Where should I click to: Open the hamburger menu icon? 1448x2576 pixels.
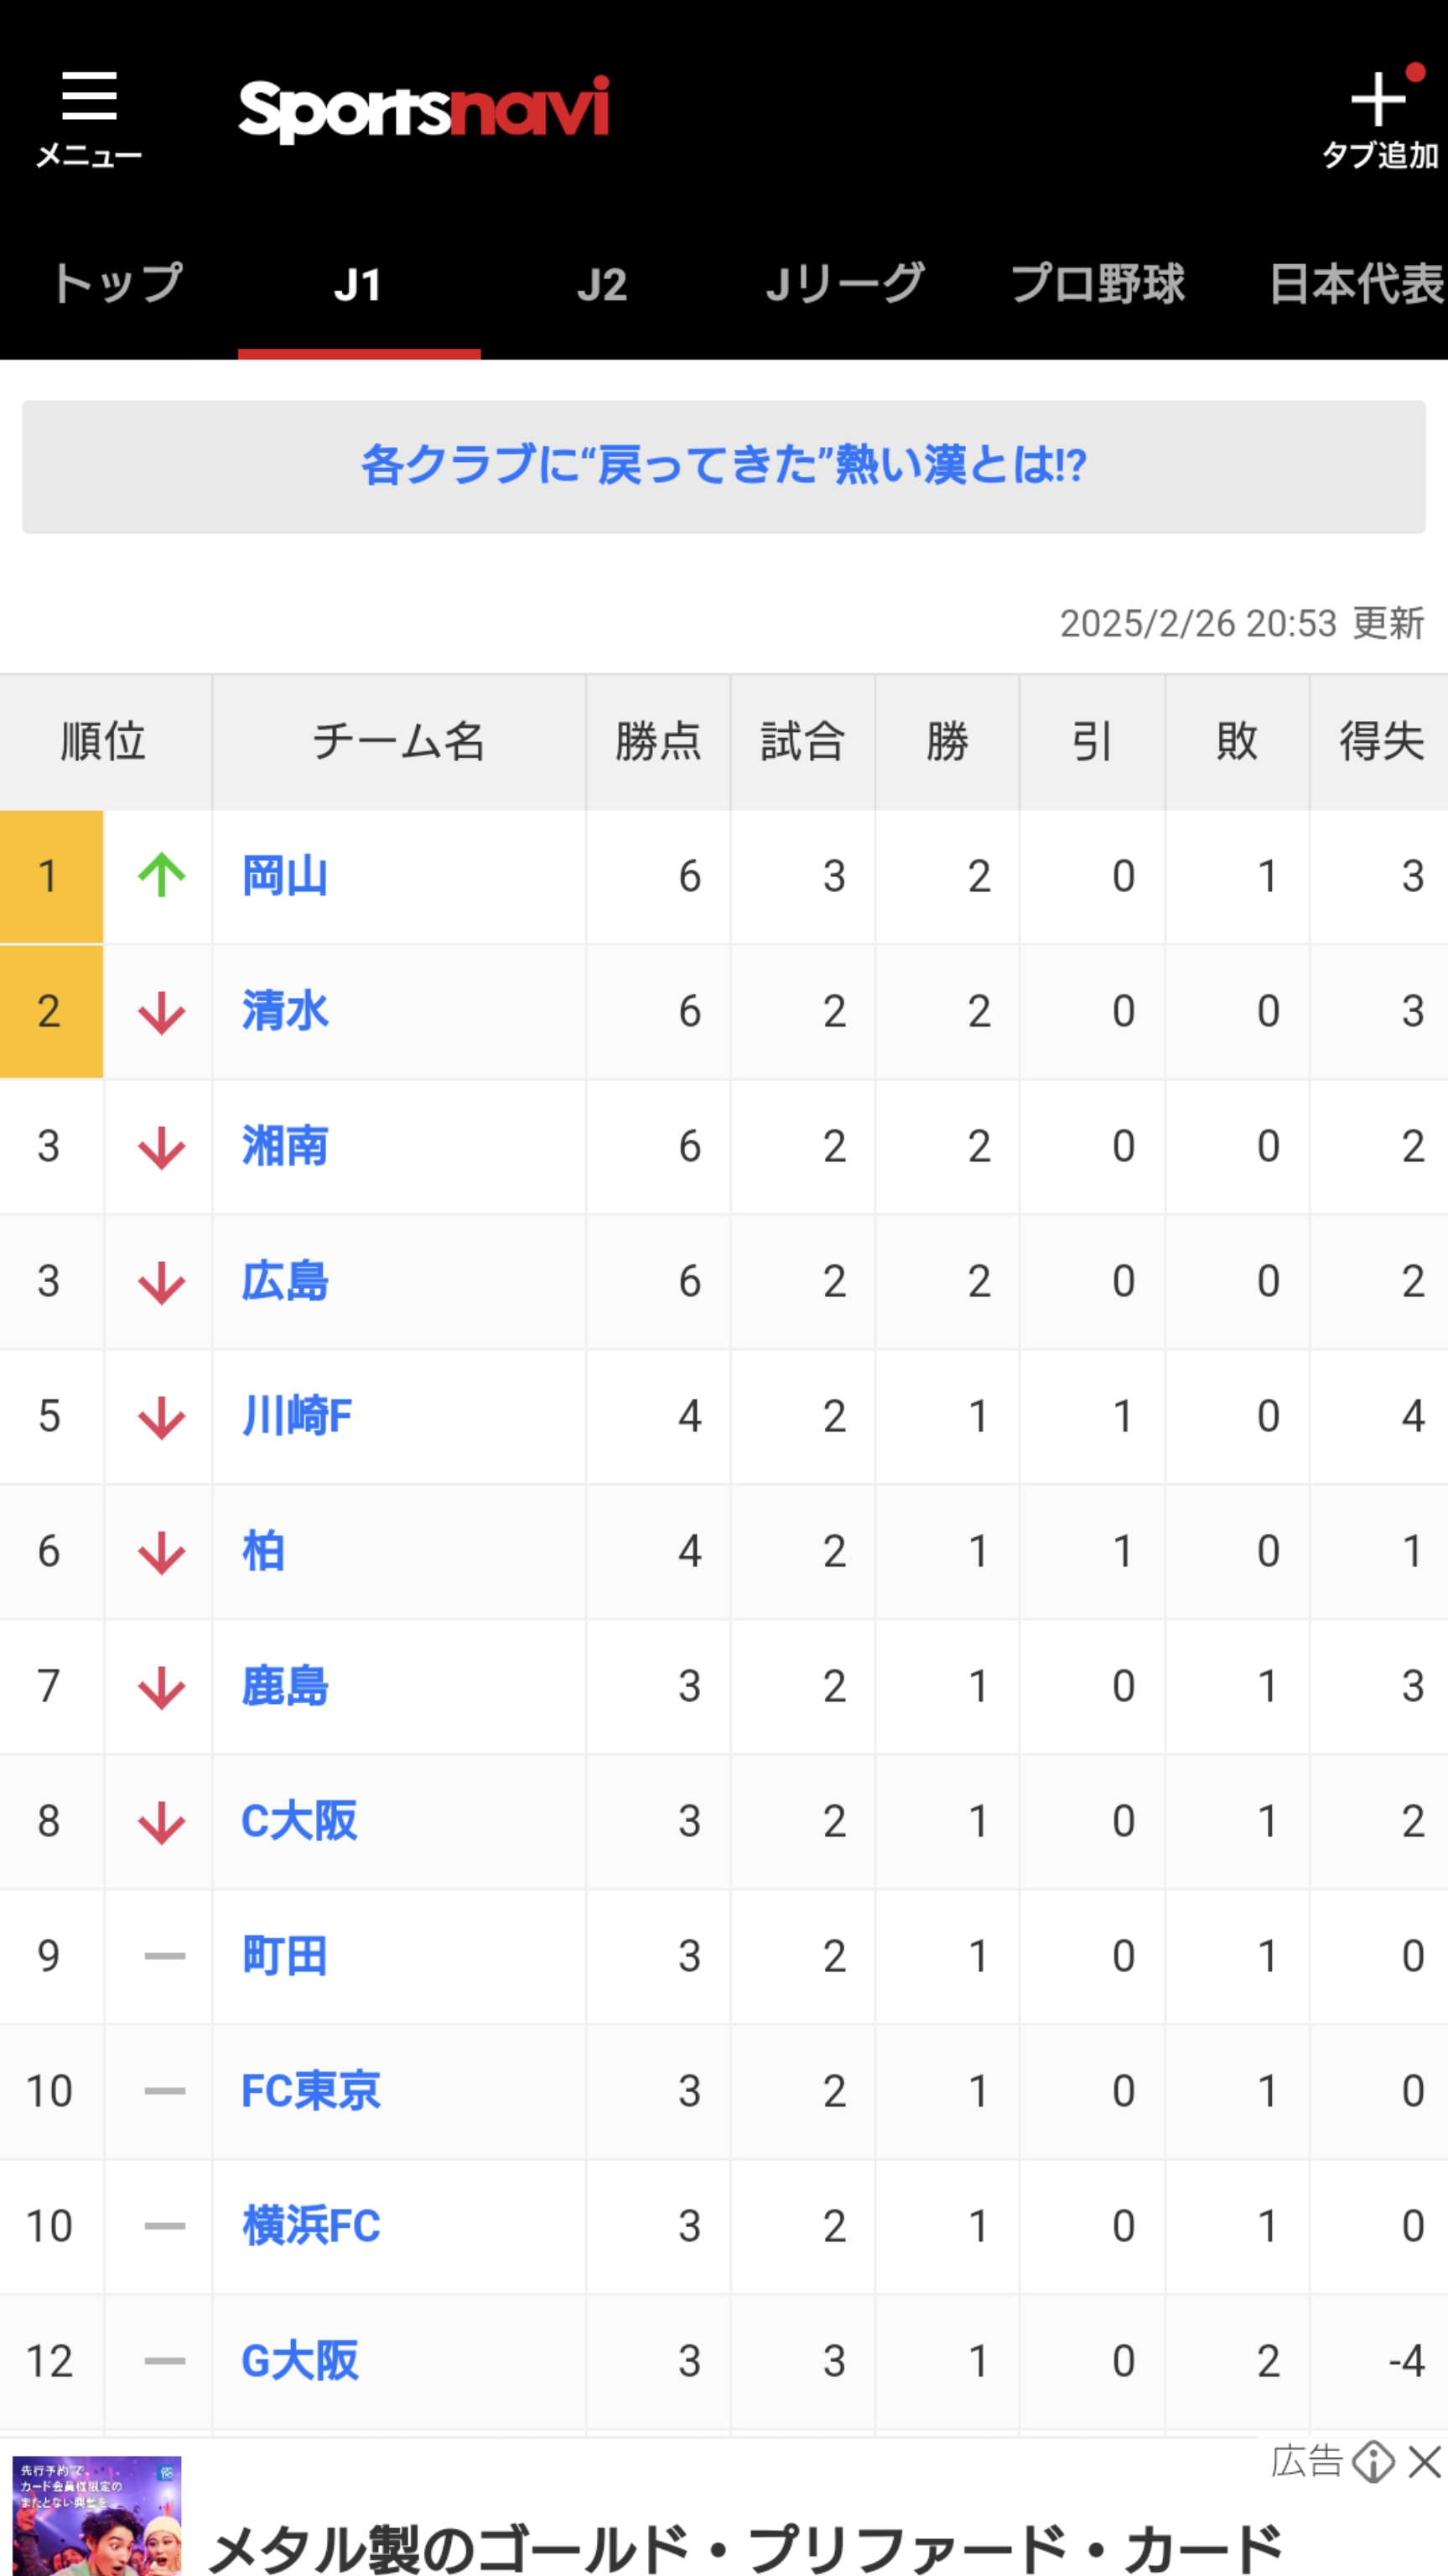[x=89, y=96]
